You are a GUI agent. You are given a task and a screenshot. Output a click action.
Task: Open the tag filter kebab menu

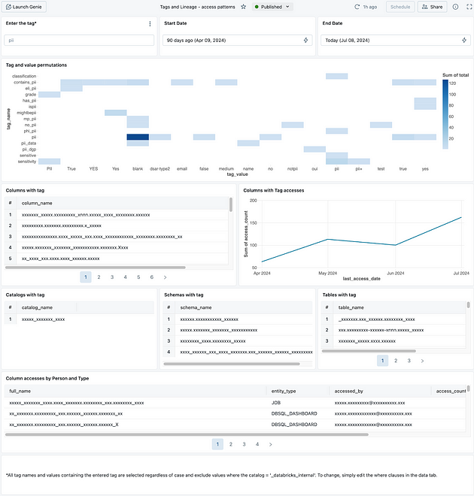[x=150, y=24]
